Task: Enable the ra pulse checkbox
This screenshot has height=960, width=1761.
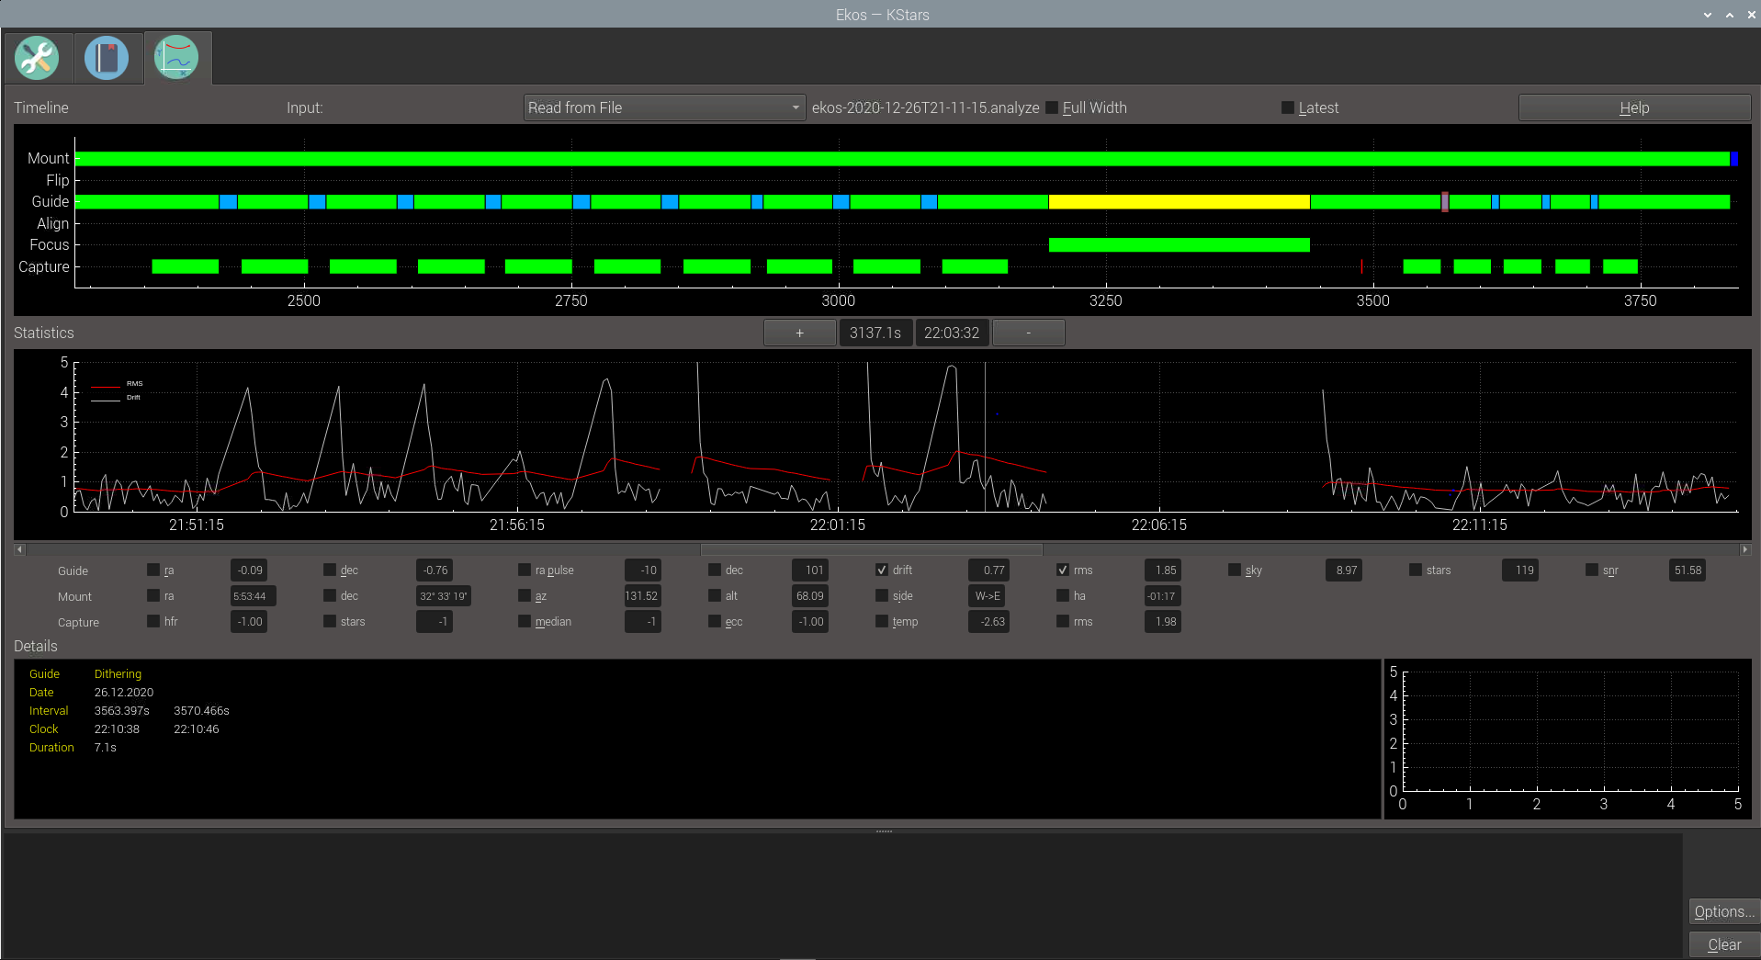Action: [525, 570]
